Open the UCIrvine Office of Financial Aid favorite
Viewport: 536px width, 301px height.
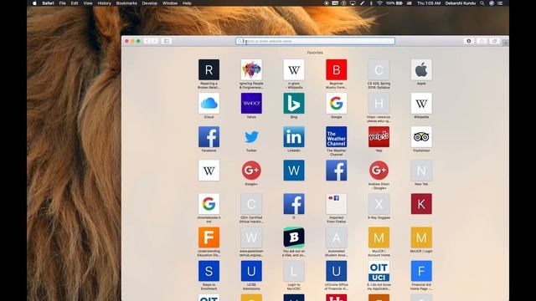tap(336, 271)
